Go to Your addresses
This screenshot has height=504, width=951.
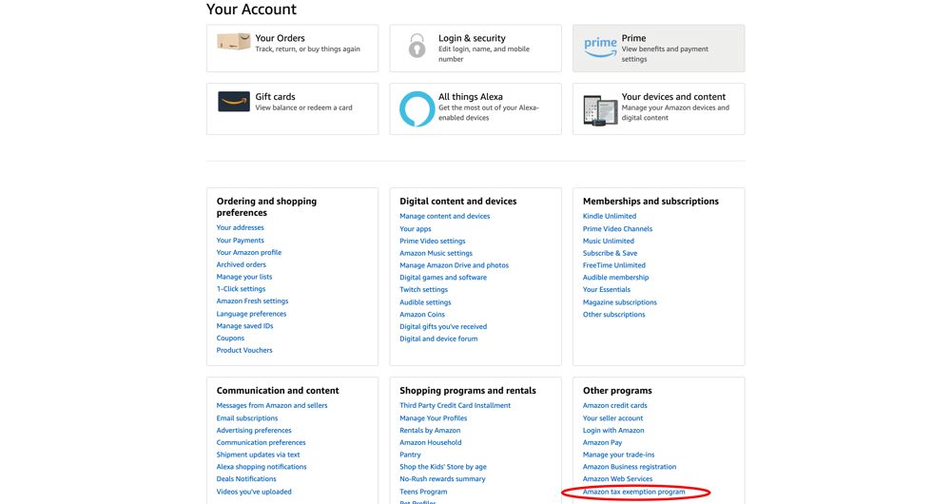pos(240,228)
